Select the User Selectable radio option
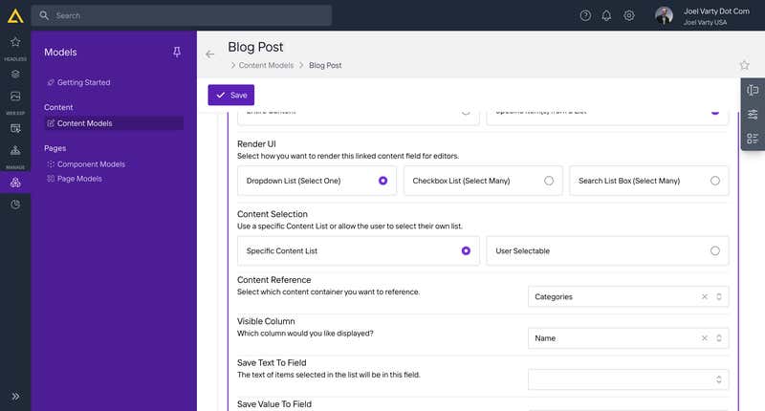 [x=714, y=251]
